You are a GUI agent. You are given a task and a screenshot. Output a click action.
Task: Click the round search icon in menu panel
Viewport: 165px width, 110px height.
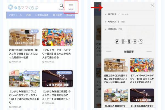pos(141,42)
